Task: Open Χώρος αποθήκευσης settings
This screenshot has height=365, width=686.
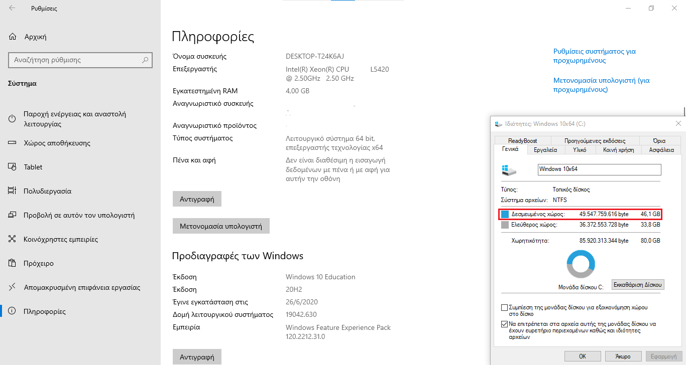Action: 80,143
